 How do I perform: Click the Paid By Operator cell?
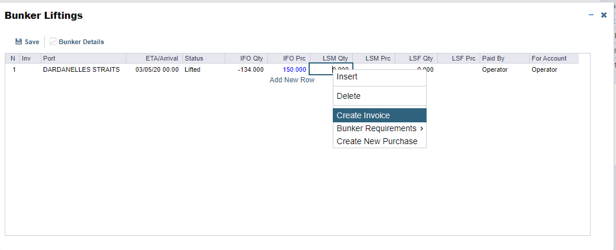(x=495, y=69)
